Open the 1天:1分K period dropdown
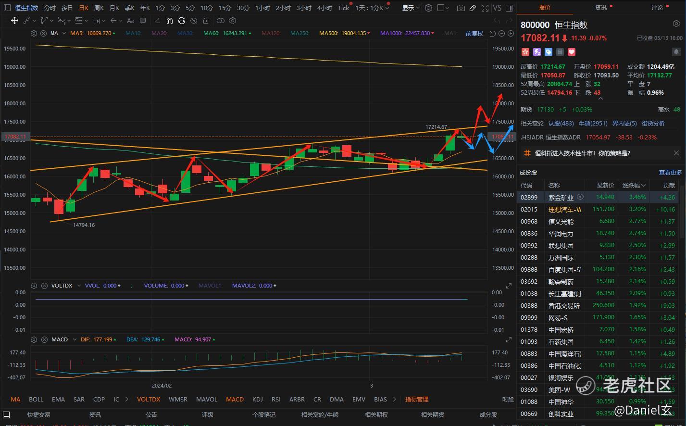This screenshot has width=686, height=426. (372, 8)
